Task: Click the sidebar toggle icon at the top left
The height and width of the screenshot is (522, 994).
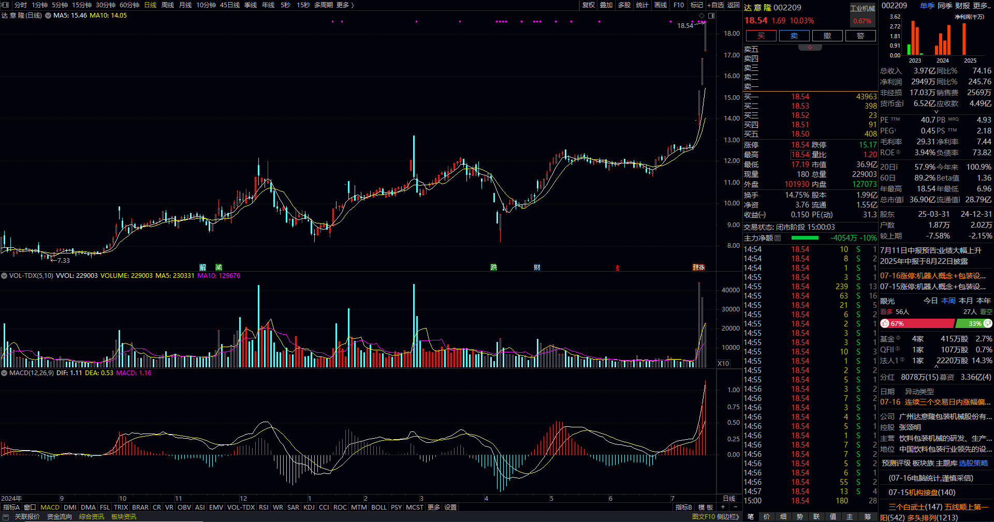Action: pos(6,5)
